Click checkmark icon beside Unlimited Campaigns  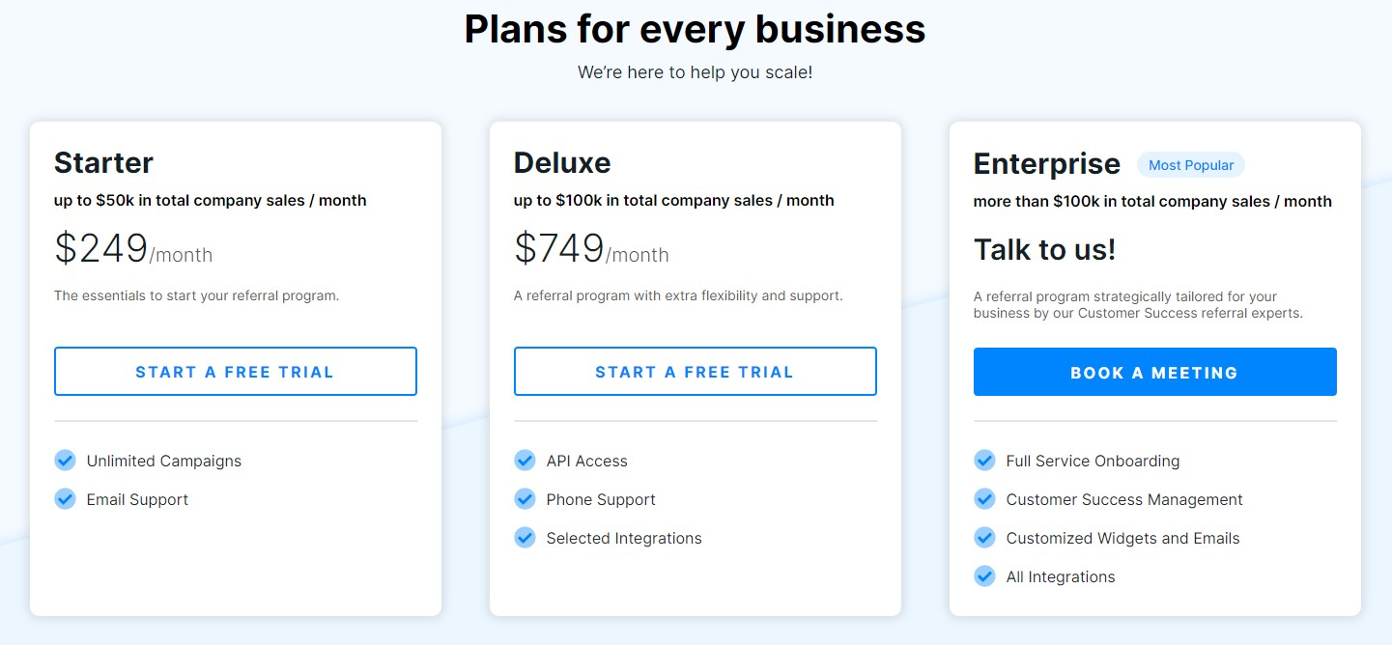point(65,460)
